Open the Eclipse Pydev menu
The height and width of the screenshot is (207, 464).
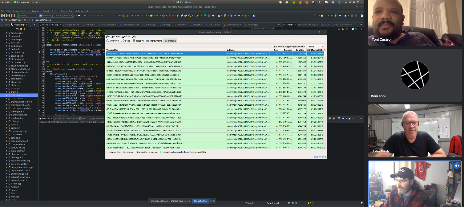[x=64, y=11]
